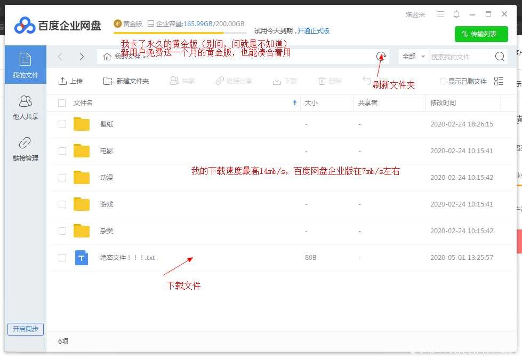Click the 下载 download toolbar button
Screen dimensions: 522x357
pos(285,81)
